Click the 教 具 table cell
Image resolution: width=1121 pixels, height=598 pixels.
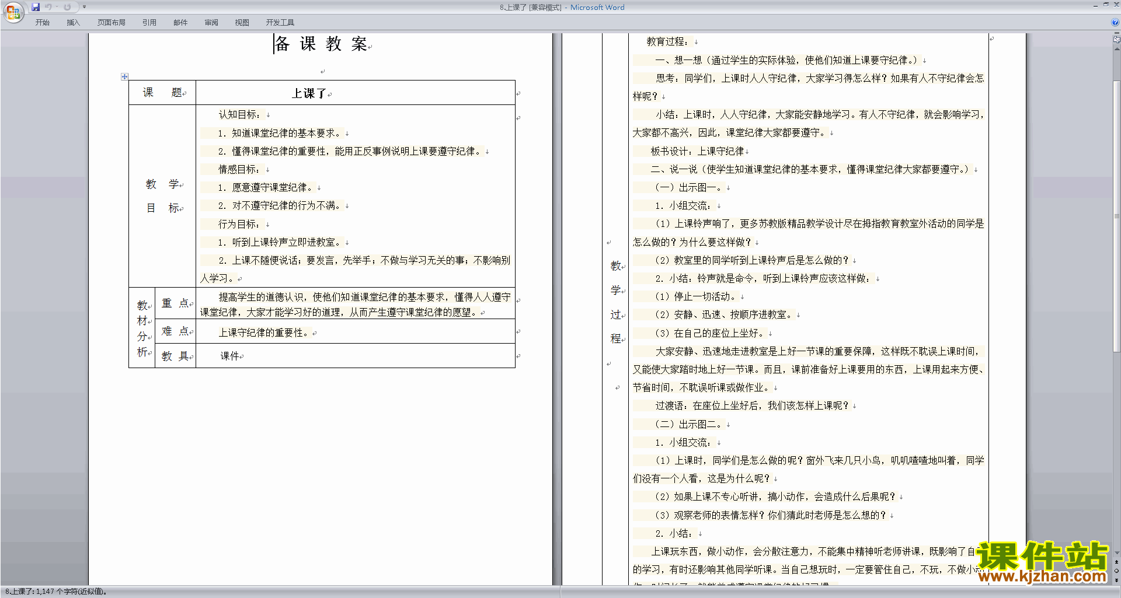click(175, 356)
